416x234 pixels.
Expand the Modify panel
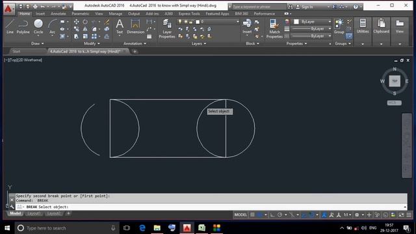coord(92,44)
